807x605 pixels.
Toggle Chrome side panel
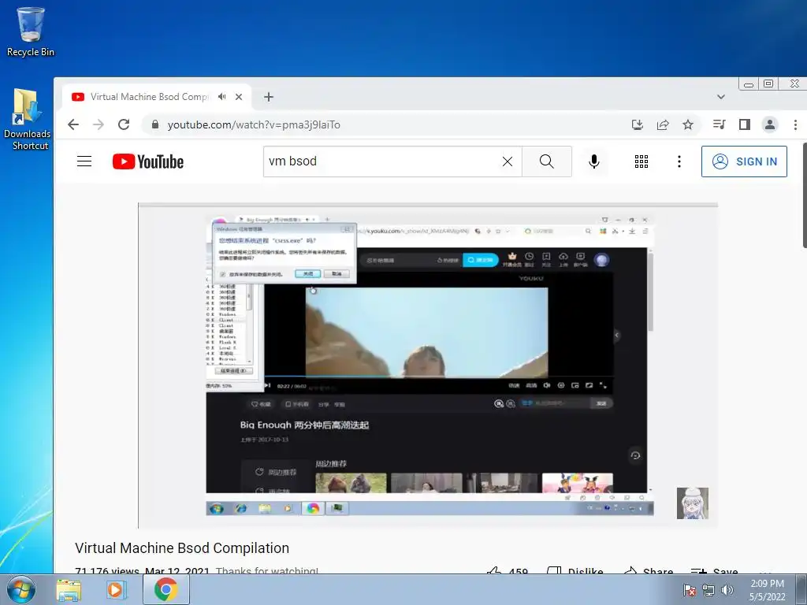pos(744,124)
